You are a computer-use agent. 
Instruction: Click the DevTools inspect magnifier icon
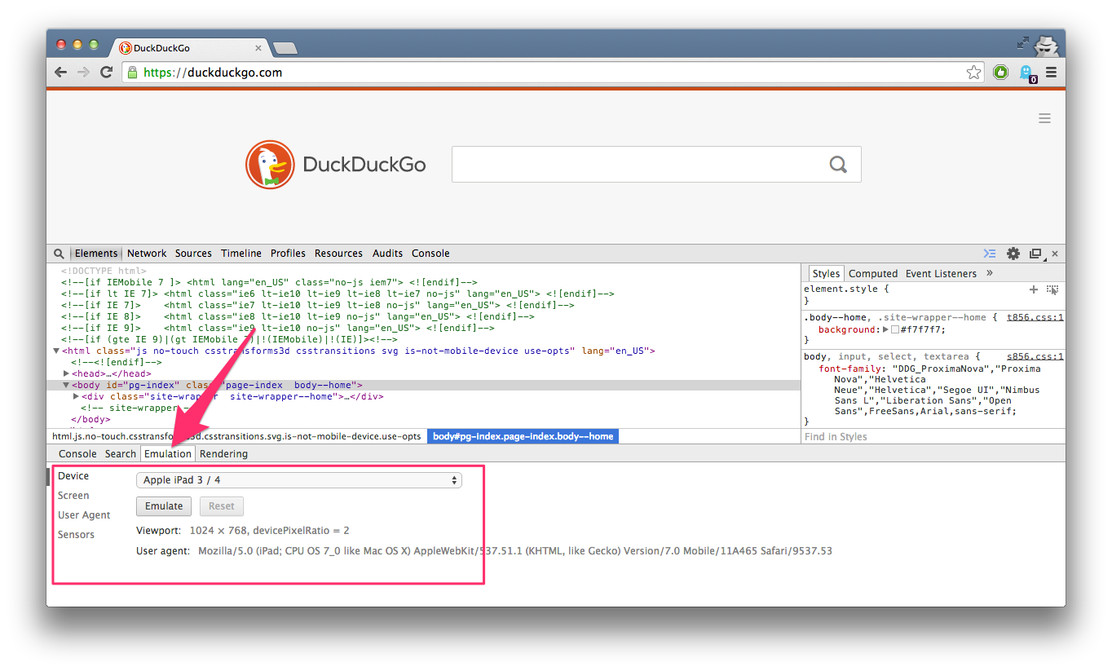(60, 254)
